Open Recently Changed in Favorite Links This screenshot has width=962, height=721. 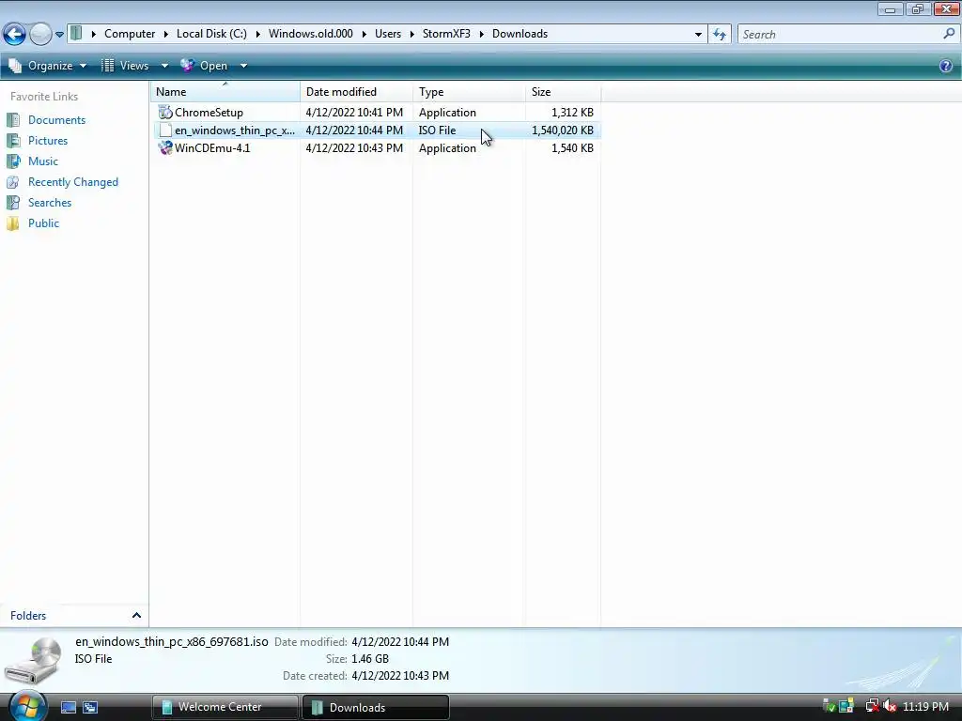73,182
